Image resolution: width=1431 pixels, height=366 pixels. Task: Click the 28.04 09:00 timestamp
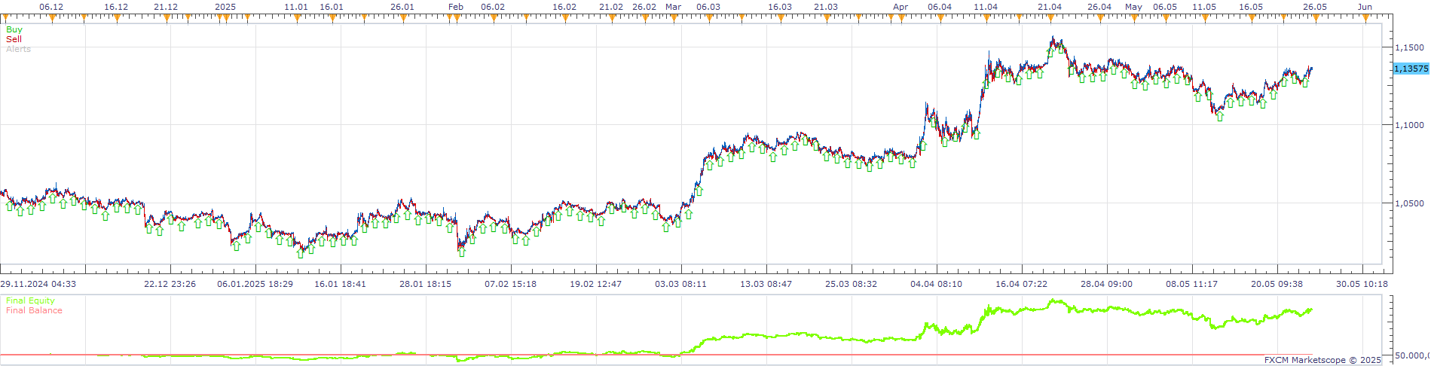pos(1107,284)
